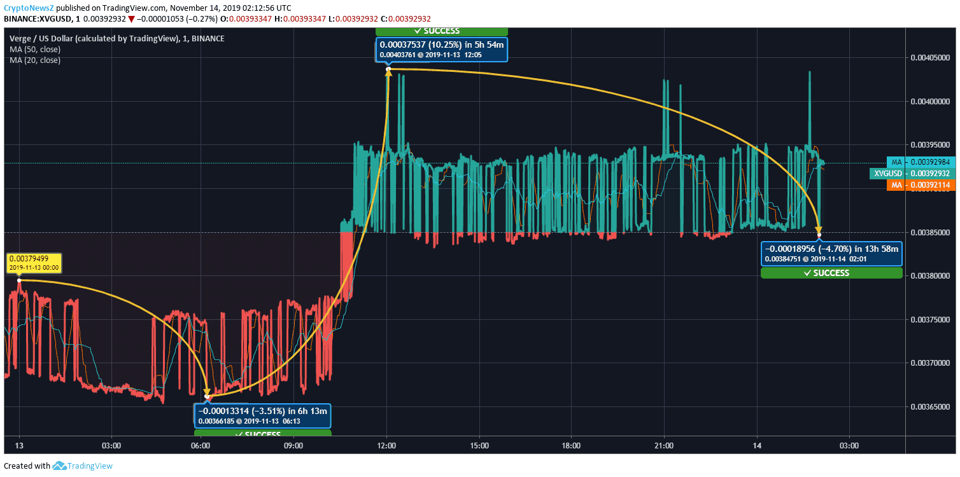Click the 10.25% in 5h 54m measurement box
The image size is (960, 477).
(x=441, y=50)
